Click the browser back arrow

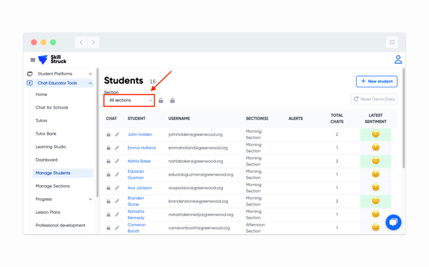(81, 42)
